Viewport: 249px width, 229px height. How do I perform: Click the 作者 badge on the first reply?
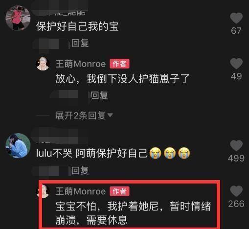point(119,64)
